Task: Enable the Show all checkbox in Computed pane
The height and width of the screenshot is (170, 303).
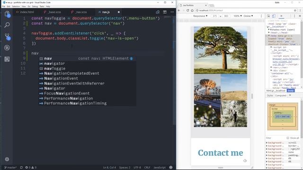Action: [288, 138]
